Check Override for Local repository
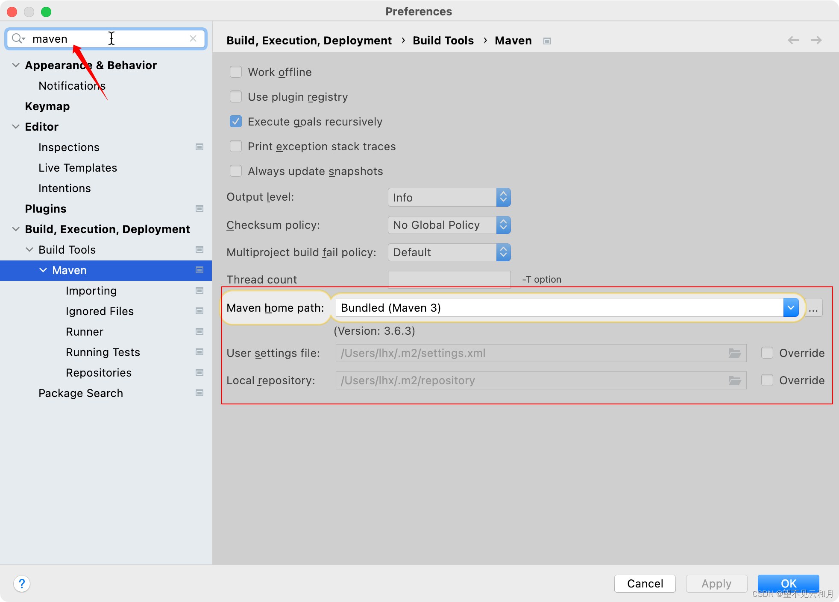Image resolution: width=839 pixels, height=602 pixels. (767, 380)
